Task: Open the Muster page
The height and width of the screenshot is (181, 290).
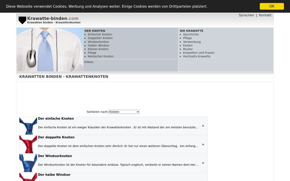Action: click(188, 49)
